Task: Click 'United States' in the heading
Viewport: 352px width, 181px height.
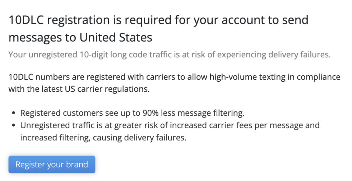Action: coord(116,37)
